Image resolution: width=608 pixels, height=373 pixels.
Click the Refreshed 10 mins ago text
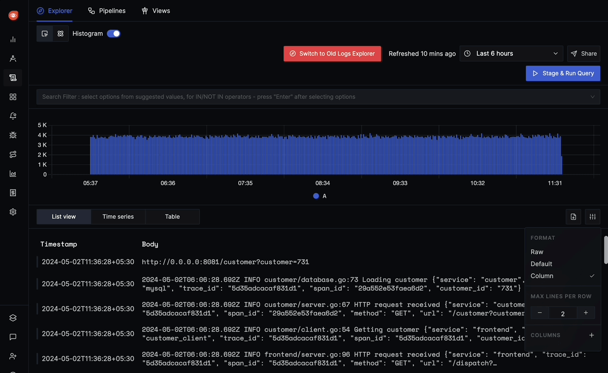point(422,54)
